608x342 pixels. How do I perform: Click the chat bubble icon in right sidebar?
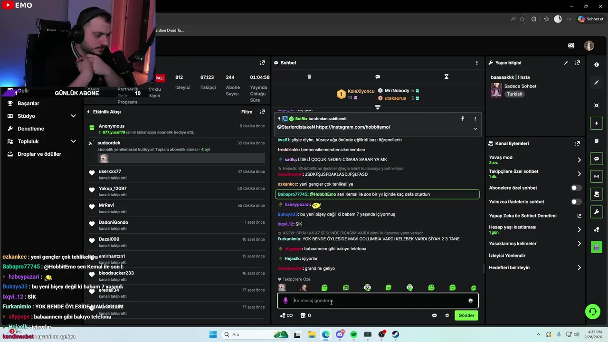(x=597, y=159)
